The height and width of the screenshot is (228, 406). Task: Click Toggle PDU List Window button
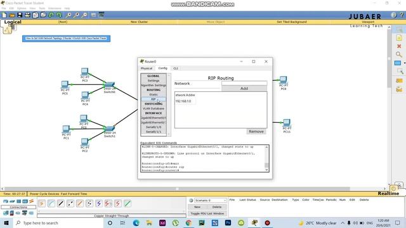point(207,213)
